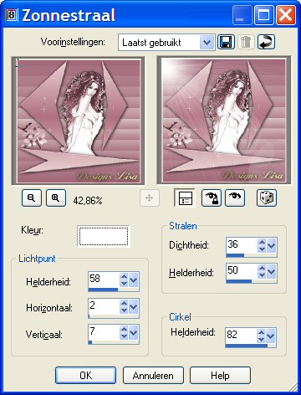Expand the Lichtpunt Helderheid slider dropdown

pos(134,280)
